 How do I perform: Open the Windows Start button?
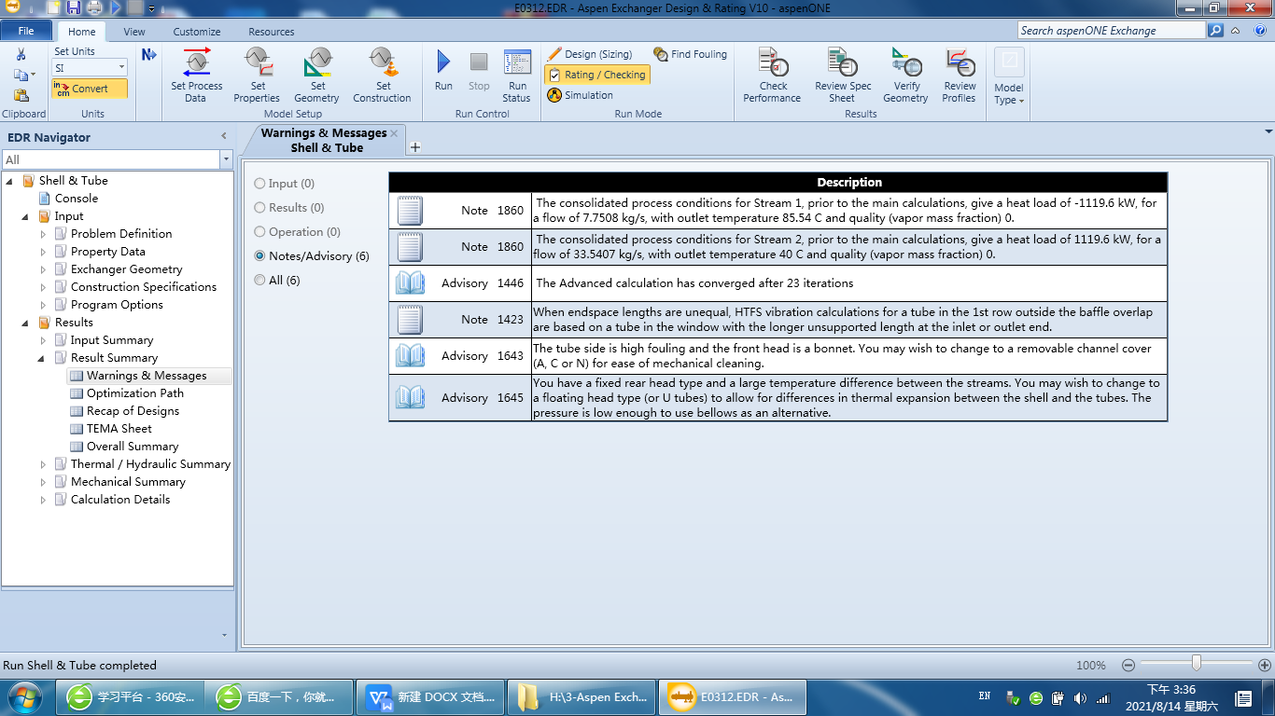[x=25, y=697]
